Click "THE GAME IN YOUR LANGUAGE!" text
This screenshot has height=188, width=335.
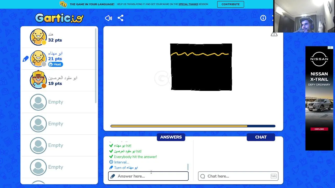92,4
